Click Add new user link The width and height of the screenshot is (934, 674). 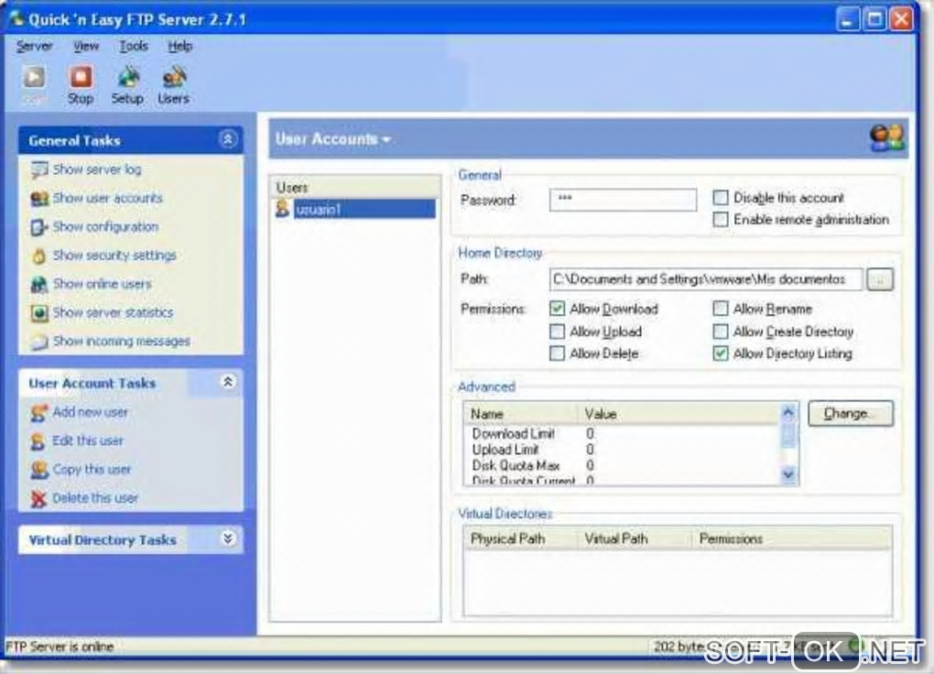click(90, 412)
